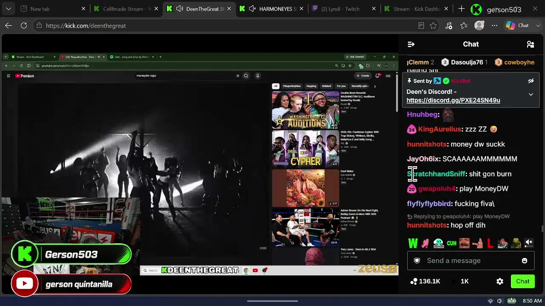Open chat identity shield icon
The height and width of the screenshot is (306, 545).
pyautogui.click(x=417, y=261)
